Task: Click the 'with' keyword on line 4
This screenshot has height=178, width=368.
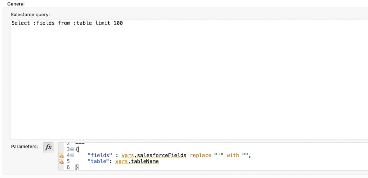Action: pyautogui.click(x=233, y=155)
